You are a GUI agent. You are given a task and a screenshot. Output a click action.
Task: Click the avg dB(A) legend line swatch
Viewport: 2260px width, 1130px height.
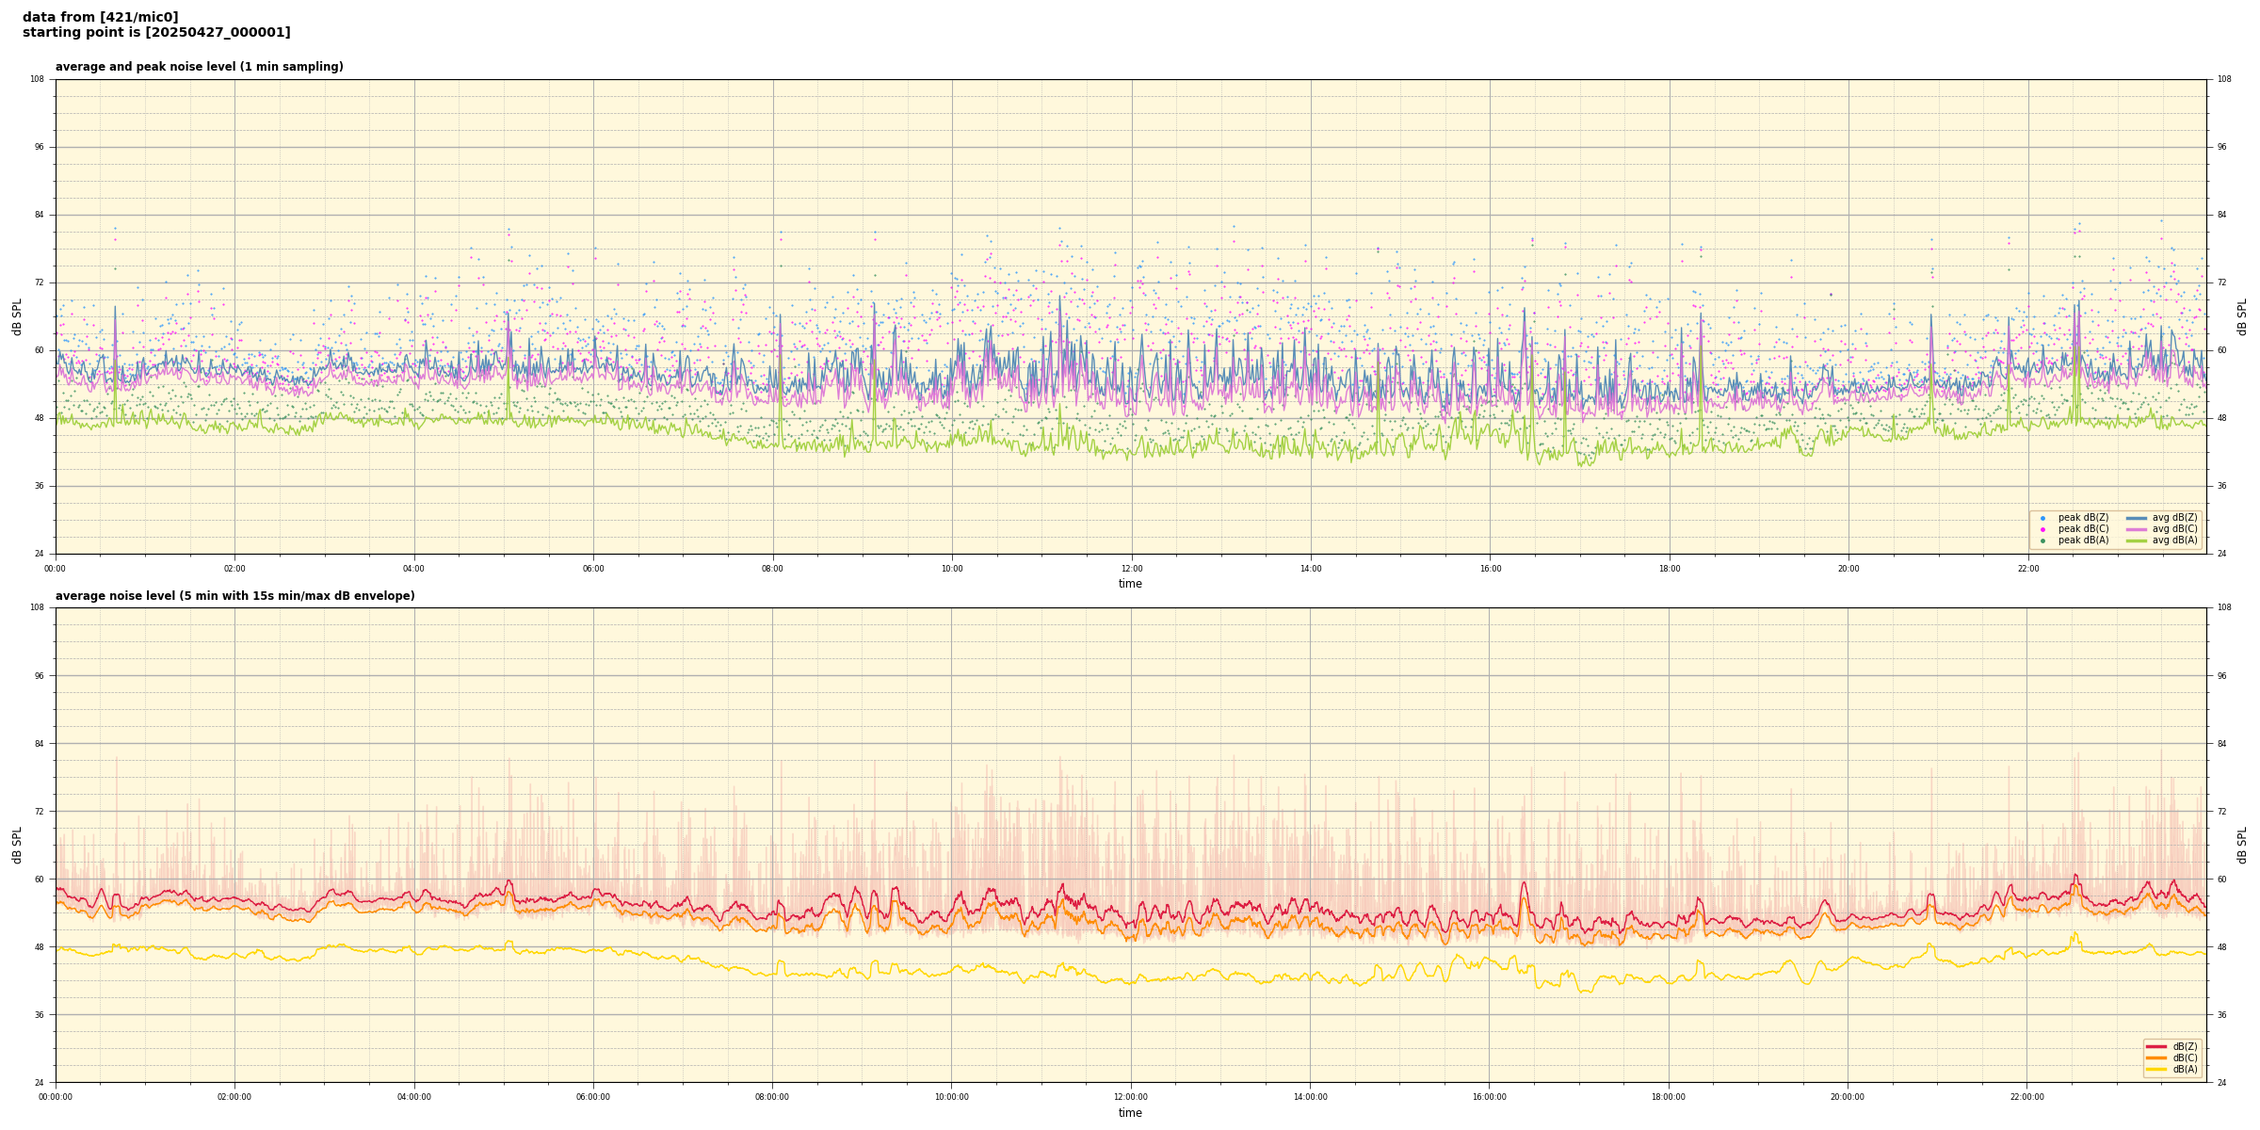[x=2137, y=541]
